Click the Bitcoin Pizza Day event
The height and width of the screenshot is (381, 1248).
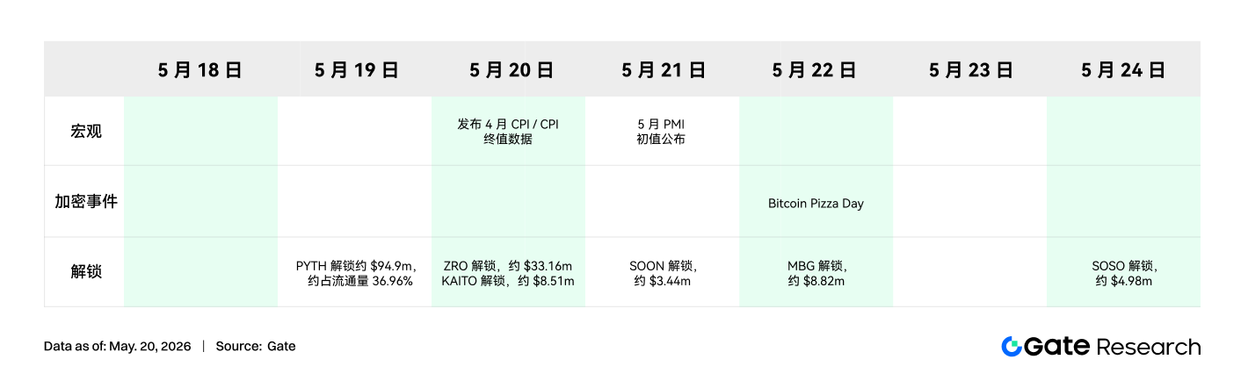pyautogui.click(x=816, y=204)
